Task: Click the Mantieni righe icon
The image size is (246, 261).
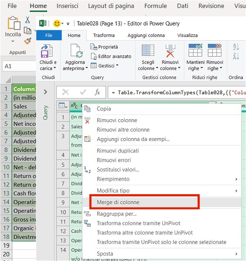Action: (196, 50)
